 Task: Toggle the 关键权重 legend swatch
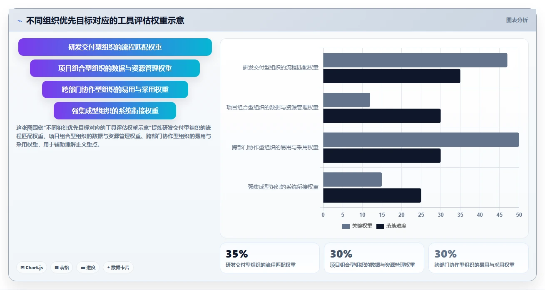[346, 226]
